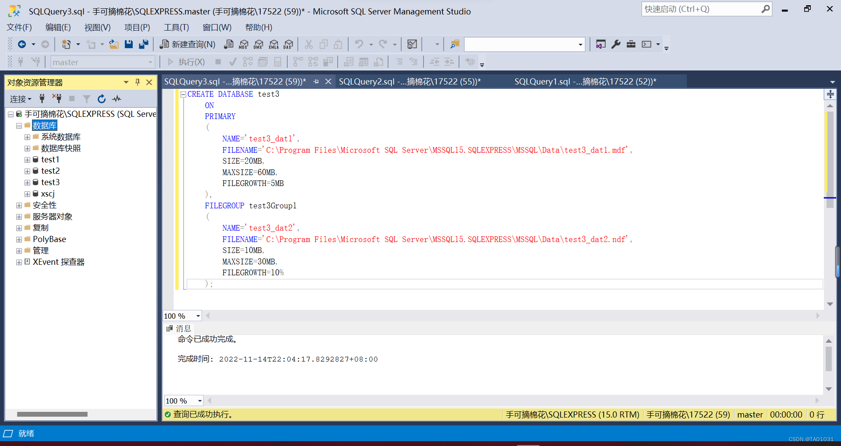
Task: Open the 文件(F) menu
Action: click(19, 28)
